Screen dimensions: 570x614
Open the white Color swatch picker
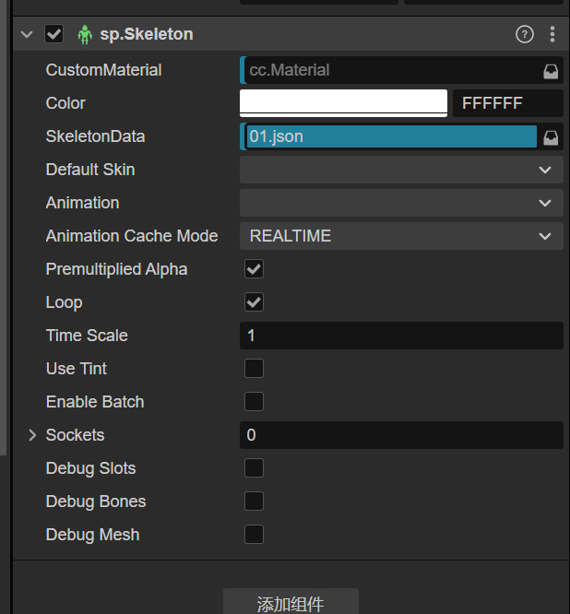point(343,102)
